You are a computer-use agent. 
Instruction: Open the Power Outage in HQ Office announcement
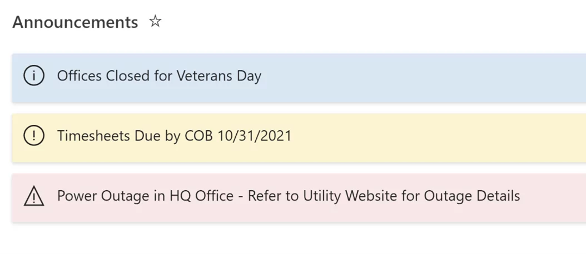[x=288, y=196]
